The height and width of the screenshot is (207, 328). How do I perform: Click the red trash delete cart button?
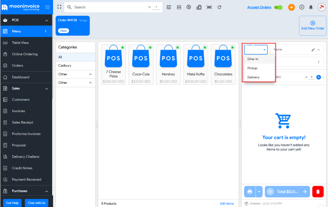[318, 192]
